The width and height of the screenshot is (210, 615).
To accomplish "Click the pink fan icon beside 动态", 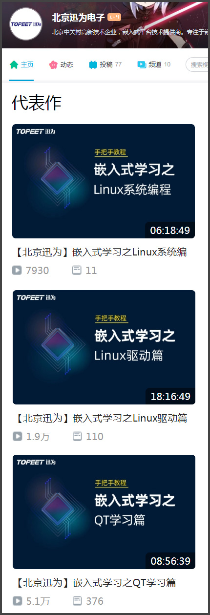I will click(53, 64).
